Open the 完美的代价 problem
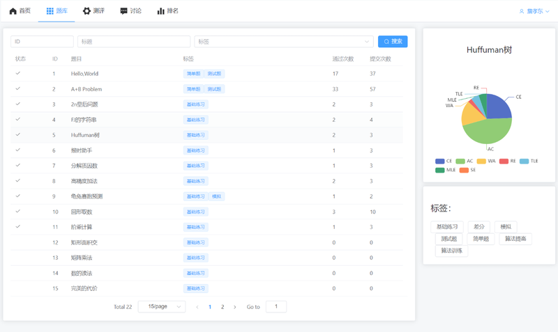 (84, 288)
